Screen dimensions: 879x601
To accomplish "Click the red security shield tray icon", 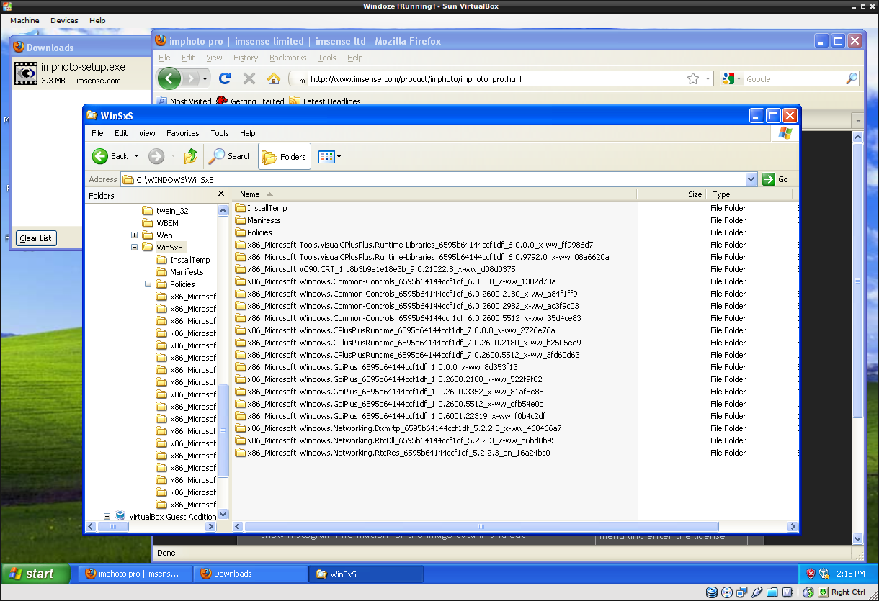I will point(811,574).
